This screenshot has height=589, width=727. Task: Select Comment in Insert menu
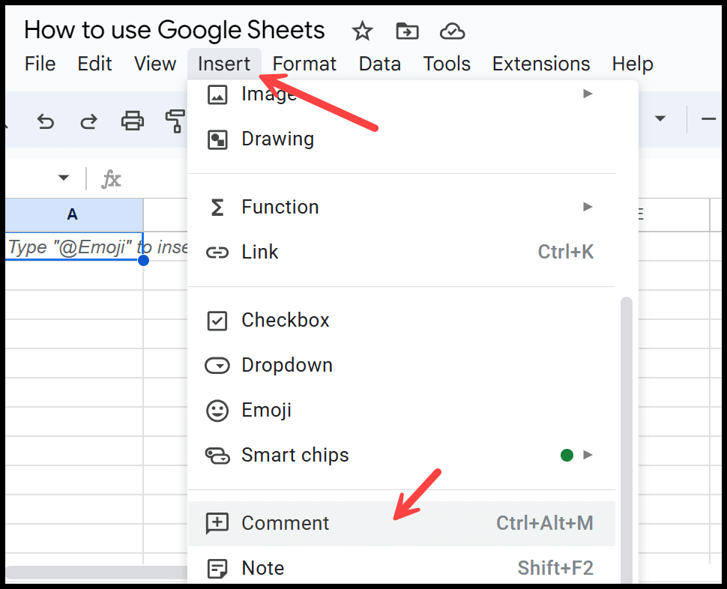coord(402,523)
